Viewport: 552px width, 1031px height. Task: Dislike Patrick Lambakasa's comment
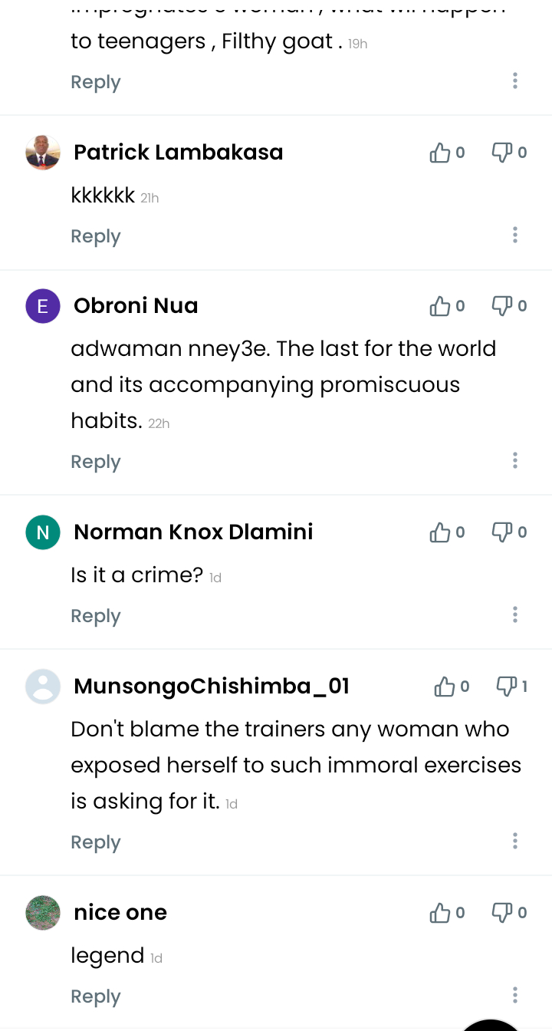point(501,153)
